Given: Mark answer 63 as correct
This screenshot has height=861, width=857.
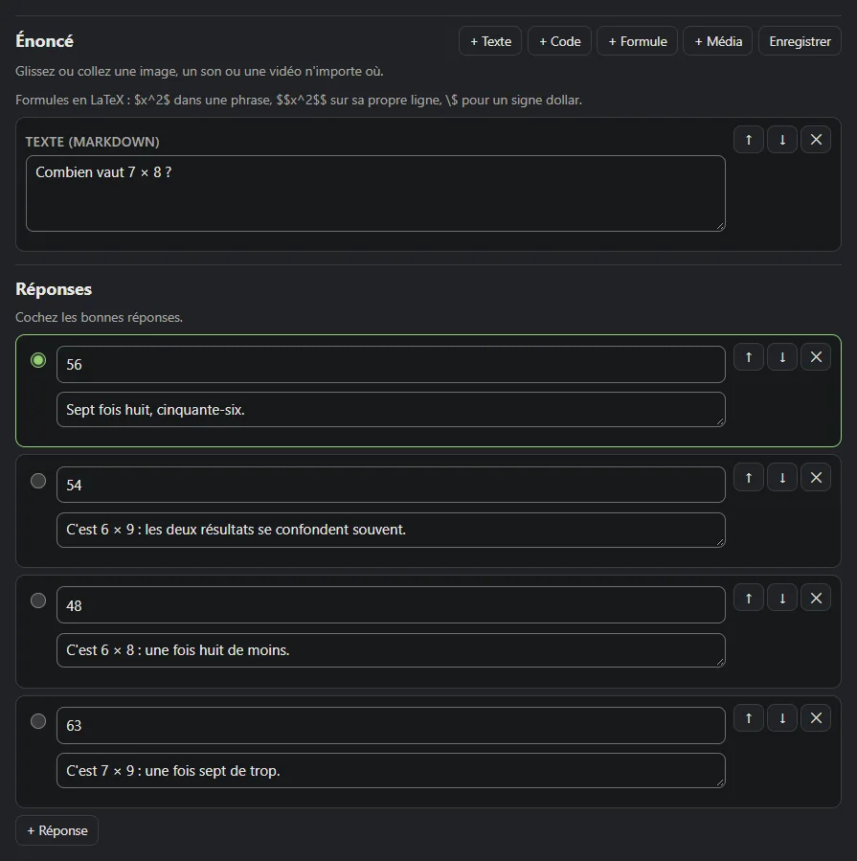Looking at the screenshot, I should point(38,721).
